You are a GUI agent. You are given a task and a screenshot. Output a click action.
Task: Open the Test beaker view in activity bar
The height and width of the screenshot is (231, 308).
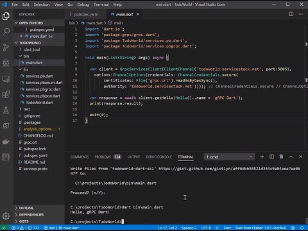(x=6, y=110)
